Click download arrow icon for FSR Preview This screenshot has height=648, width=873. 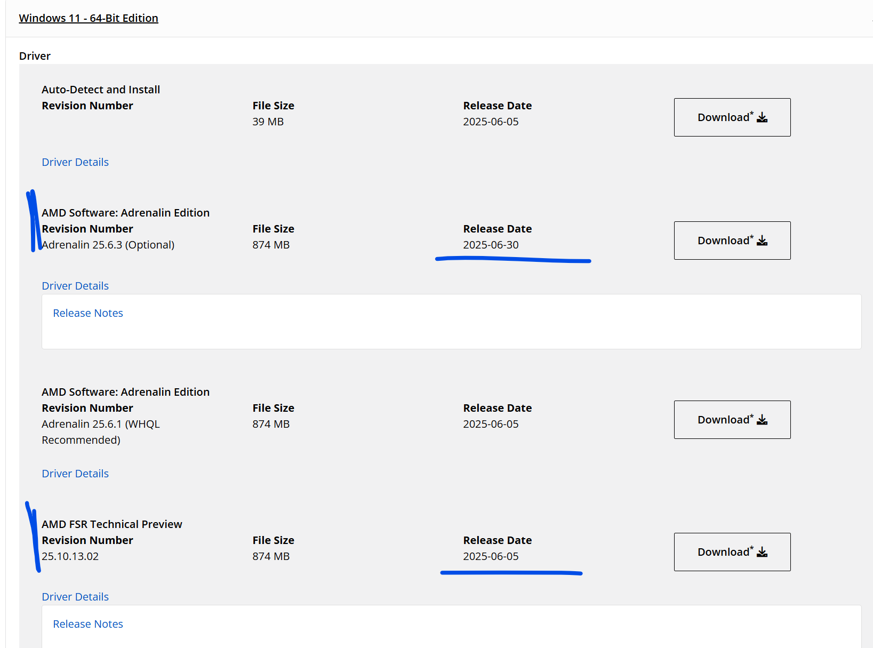[x=762, y=552]
